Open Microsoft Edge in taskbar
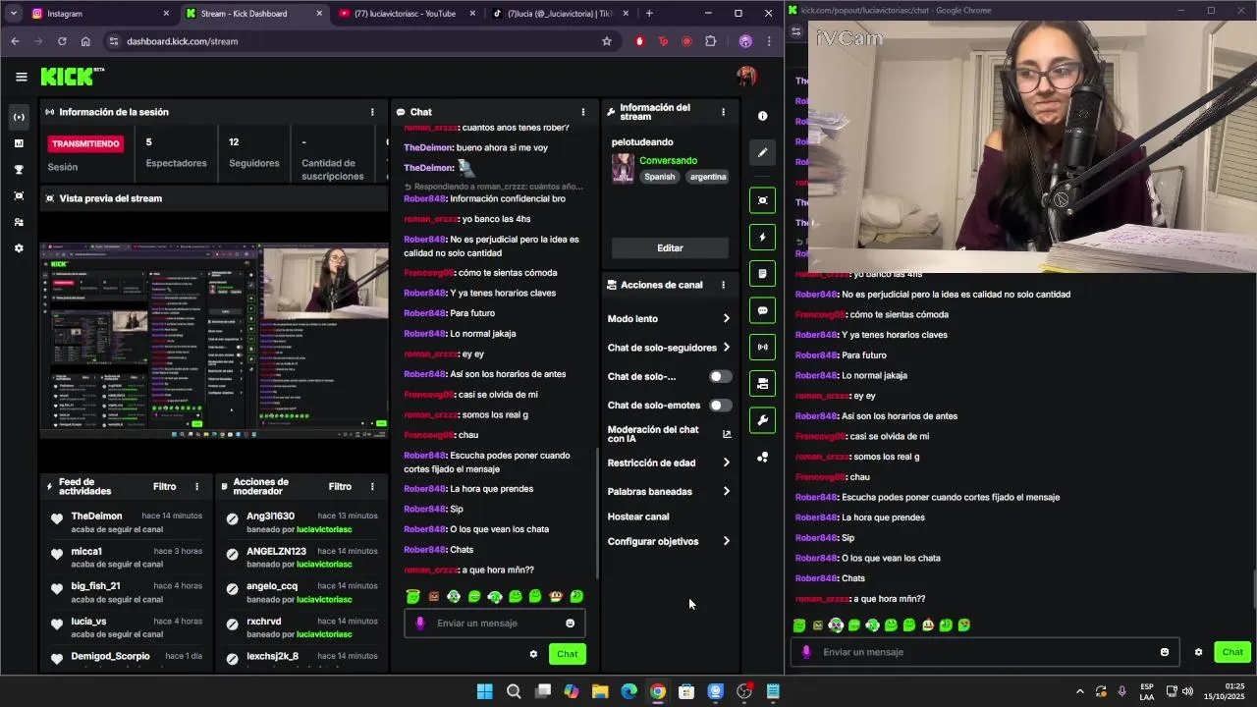Screen dimensions: 1257x707 pyautogui.click(x=628, y=691)
